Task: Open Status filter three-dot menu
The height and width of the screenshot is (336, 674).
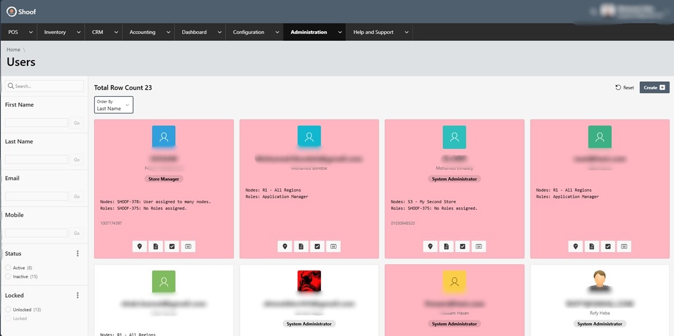Action: click(77, 254)
